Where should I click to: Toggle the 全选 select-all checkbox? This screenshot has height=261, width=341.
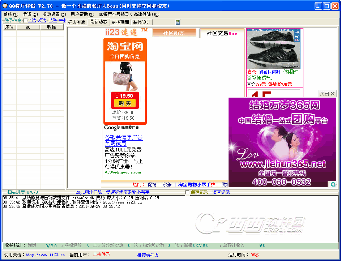[x=25, y=21]
